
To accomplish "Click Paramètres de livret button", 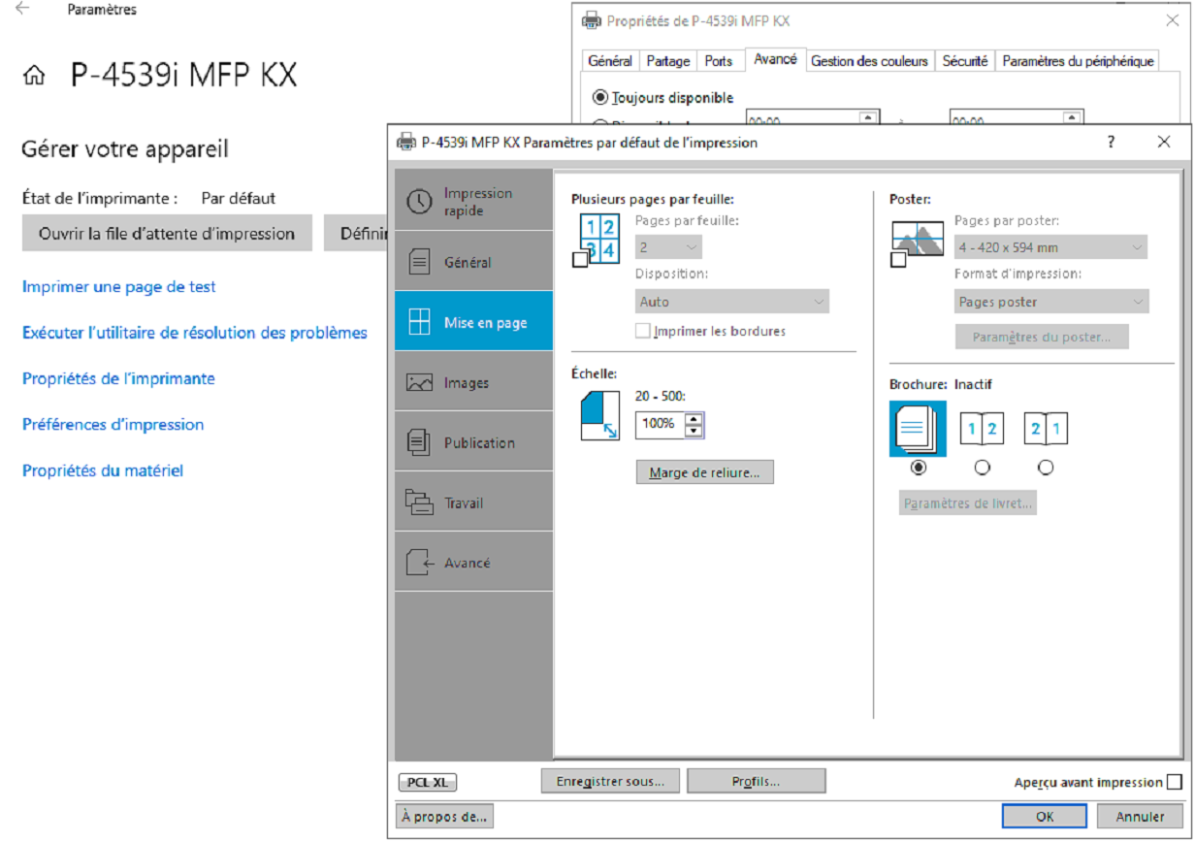I will [x=968, y=503].
